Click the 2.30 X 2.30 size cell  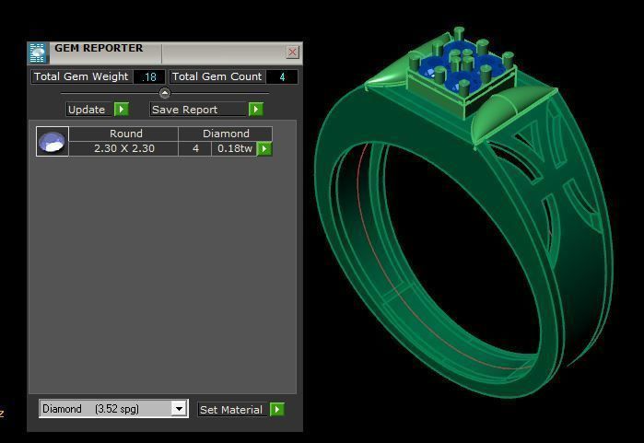click(123, 148)
